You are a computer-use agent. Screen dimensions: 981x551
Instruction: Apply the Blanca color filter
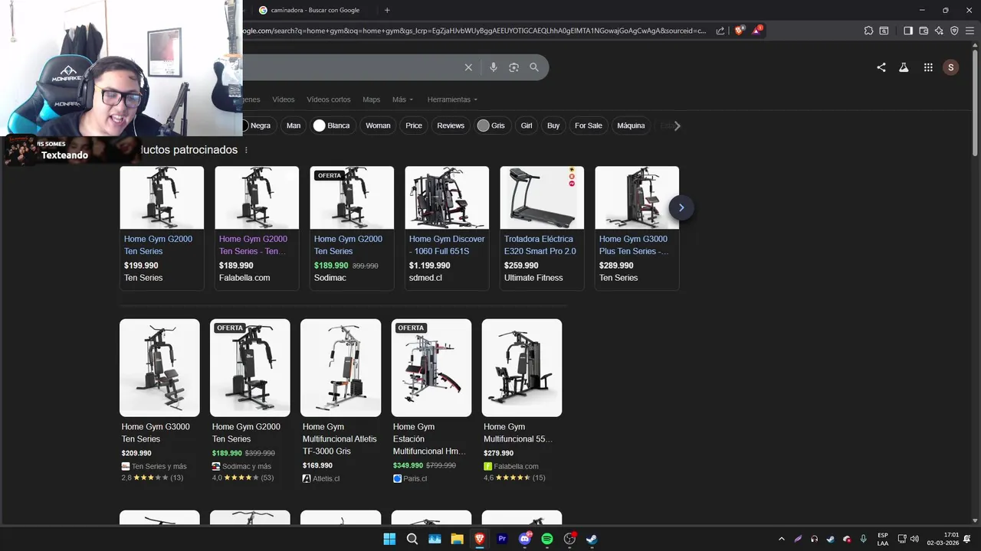tap(332, 126)
